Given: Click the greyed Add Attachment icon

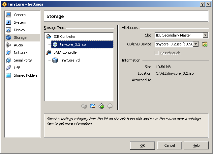Looking at the screenshot, I should point(84,106).
